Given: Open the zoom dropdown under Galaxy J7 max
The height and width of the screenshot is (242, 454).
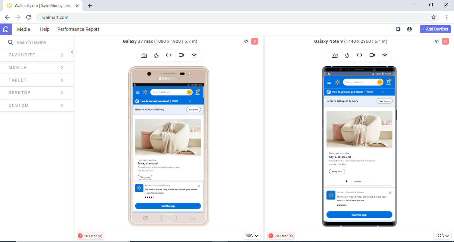Looking at the screenshot, I should pos(252,236).
